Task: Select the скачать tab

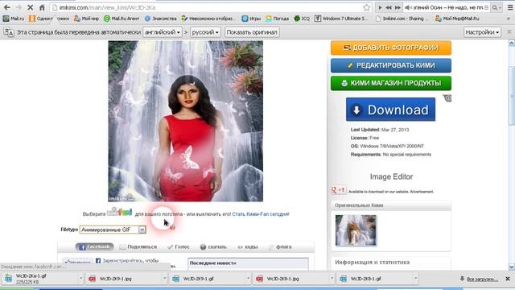Action: pos(213,247)
